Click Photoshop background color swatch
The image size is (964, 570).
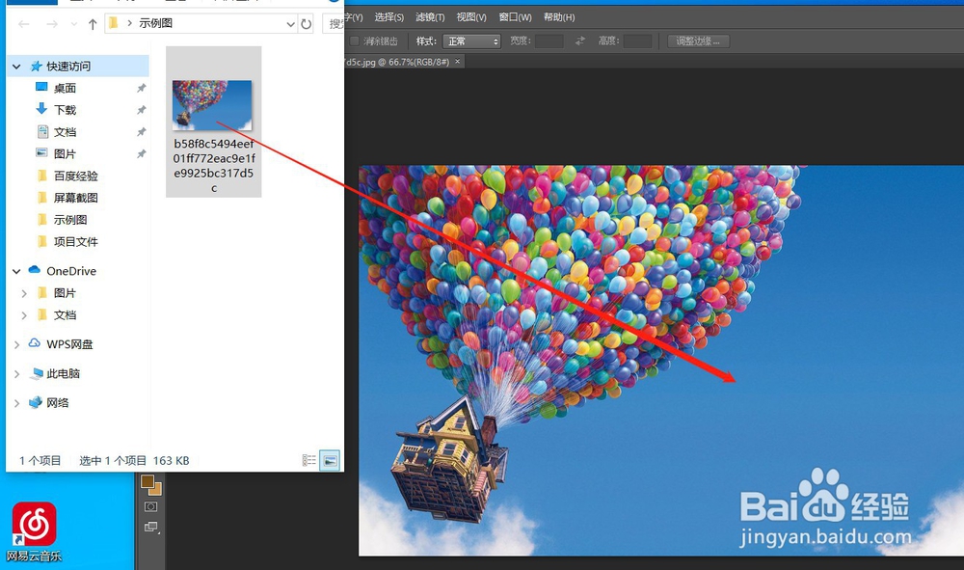156,489
